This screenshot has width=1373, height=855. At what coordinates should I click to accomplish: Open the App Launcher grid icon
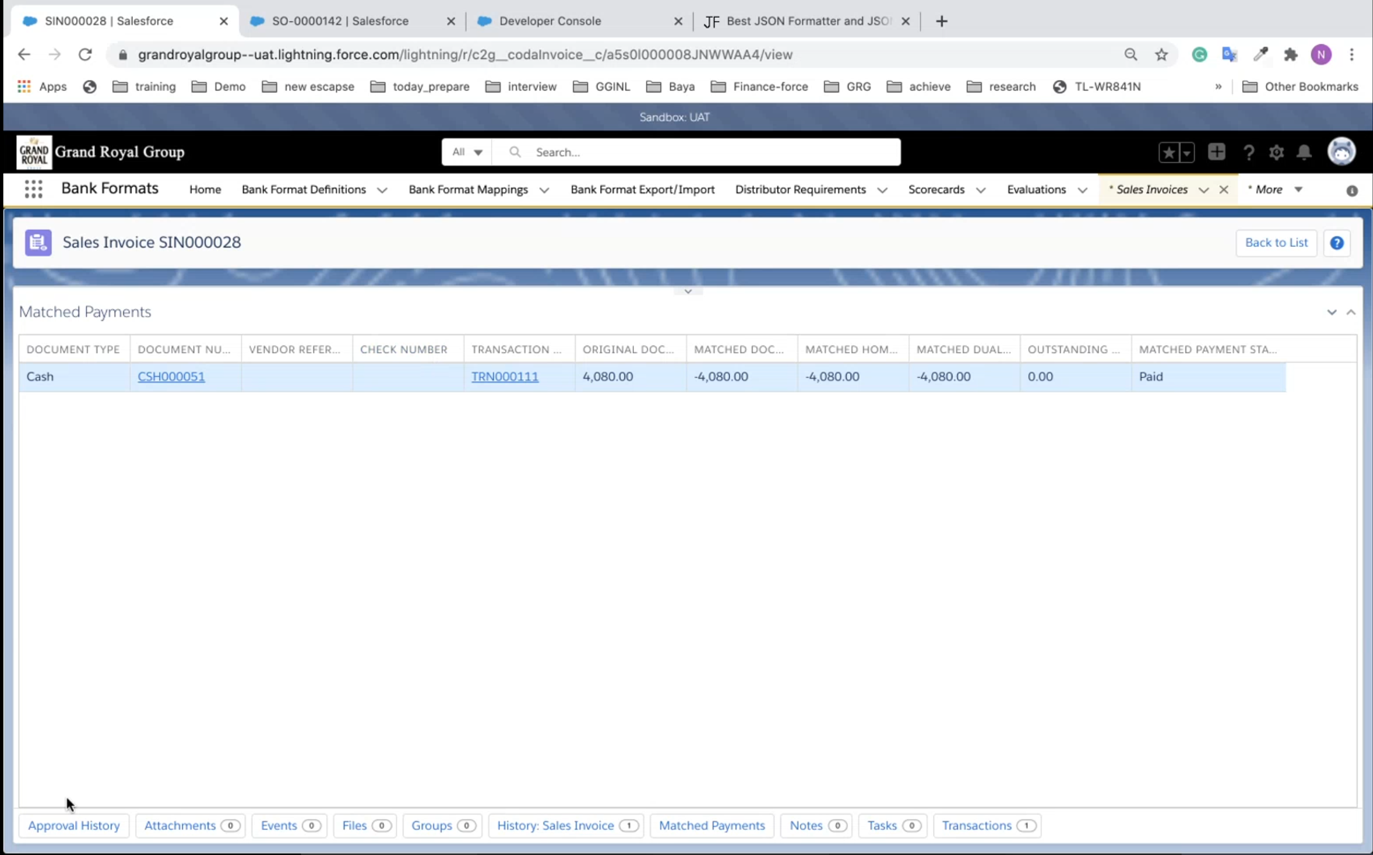(33, 189)
